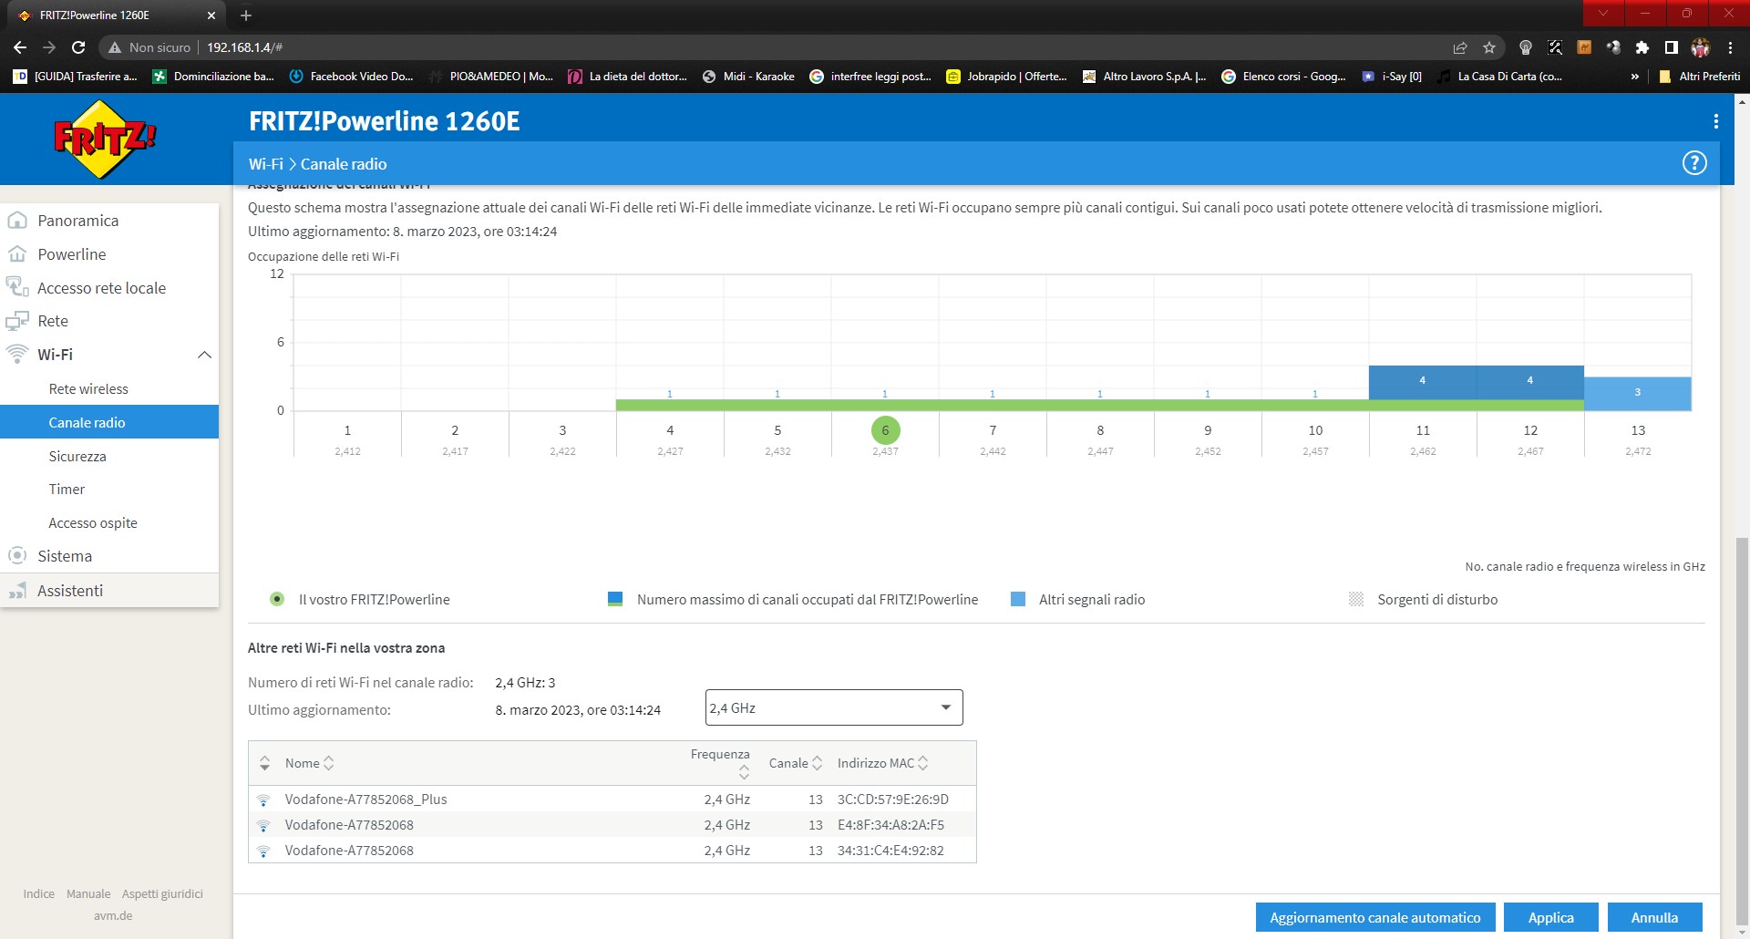Image resolution: width=1750 pixels, height=939 pixels.
Task: Click MAC address 34:31:C4:E4:92:82
Action: tap(890, 851)
